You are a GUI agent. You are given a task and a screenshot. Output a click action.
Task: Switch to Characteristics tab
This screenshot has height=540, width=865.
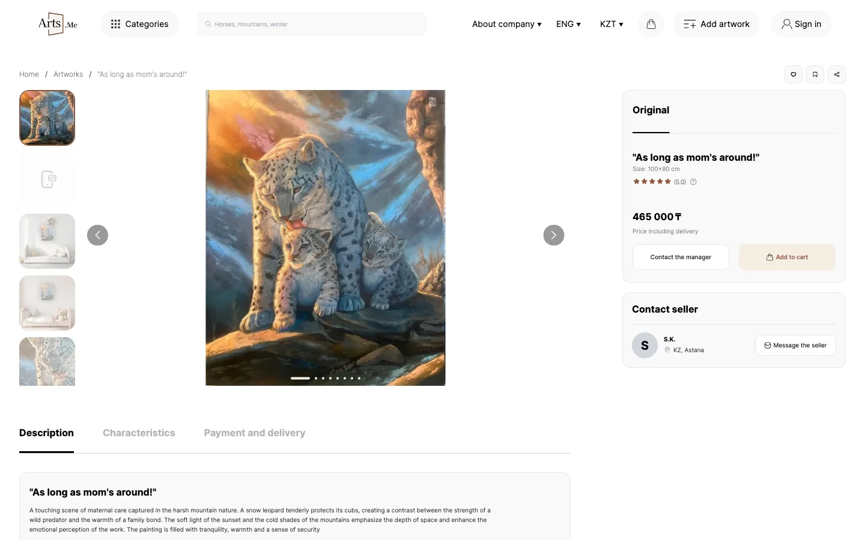(x=139, y=433)
